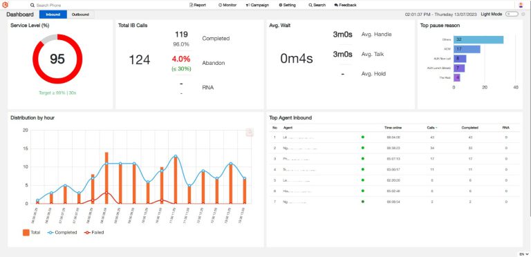Click the export icon on Distribution by hour chart

[x=250, y=133]
